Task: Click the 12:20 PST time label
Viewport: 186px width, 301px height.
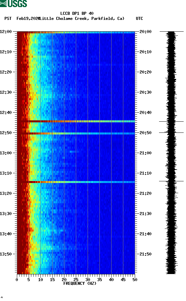Action: click(x=6, y=72)
